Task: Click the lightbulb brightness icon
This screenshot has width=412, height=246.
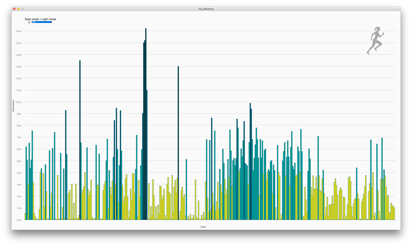Action: 29,22
